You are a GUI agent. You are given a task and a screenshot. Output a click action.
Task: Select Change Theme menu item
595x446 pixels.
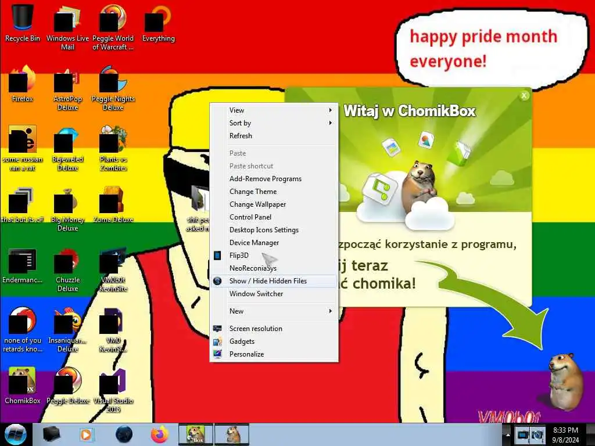(274, 192)
